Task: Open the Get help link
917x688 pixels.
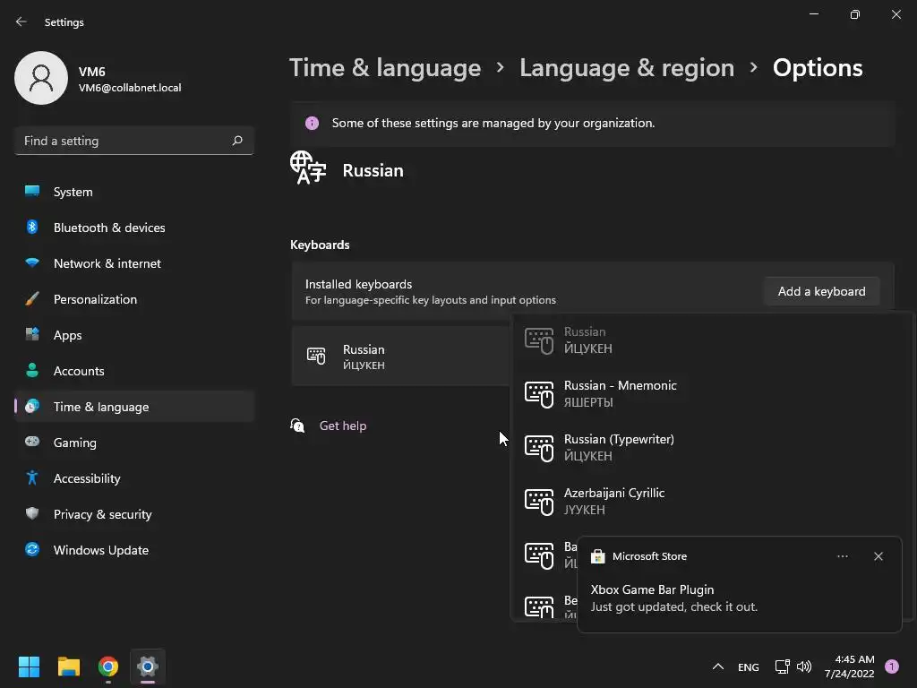Action: pyautogui.click(x=342, y=426)
